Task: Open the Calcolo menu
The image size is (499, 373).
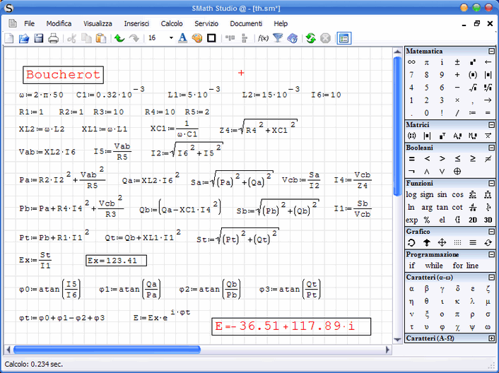Action: point(172,23)
